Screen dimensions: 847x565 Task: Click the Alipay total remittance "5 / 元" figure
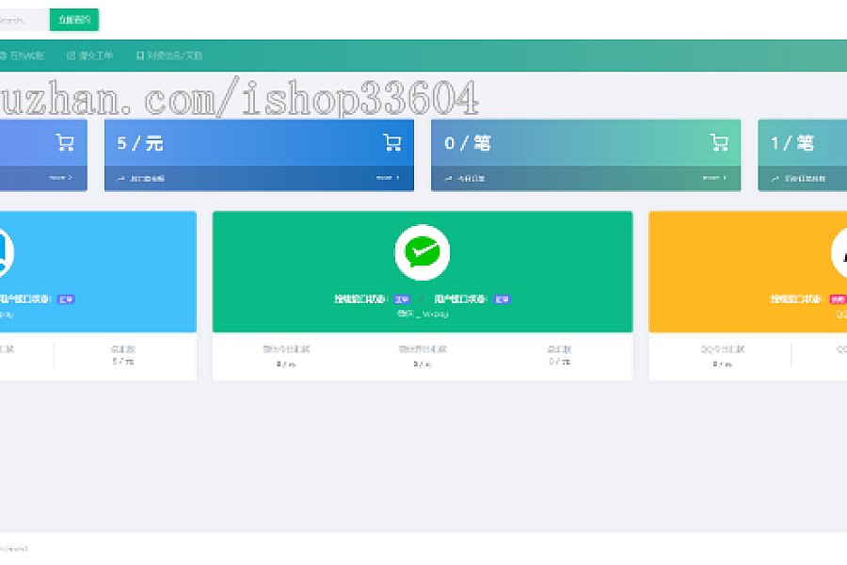tap(123, 362)
